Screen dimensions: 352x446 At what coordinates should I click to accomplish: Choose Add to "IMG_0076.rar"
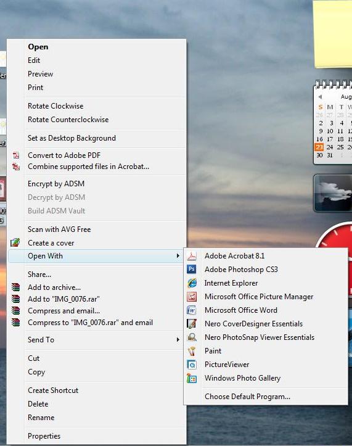coord(63,299)
